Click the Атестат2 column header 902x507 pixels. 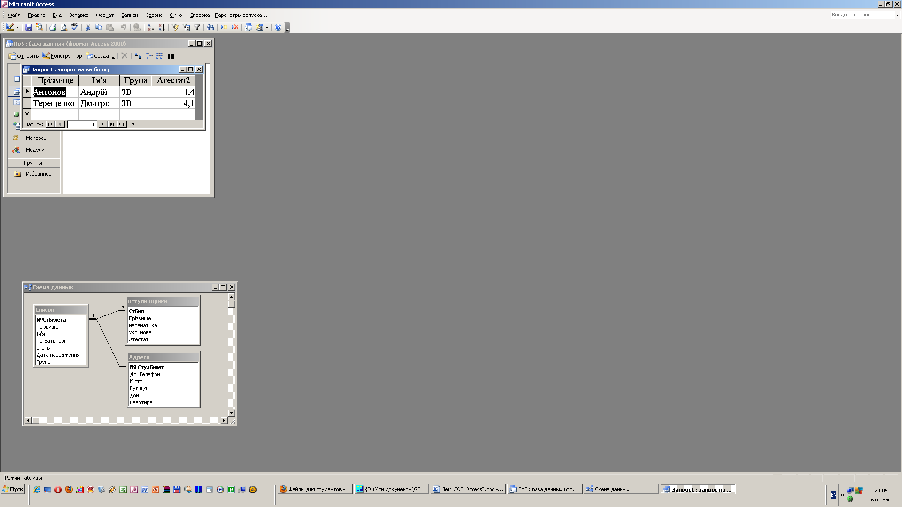[173, 80]
